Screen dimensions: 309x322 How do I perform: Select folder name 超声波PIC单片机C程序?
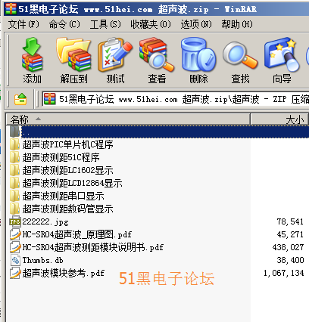pos(67,144)
